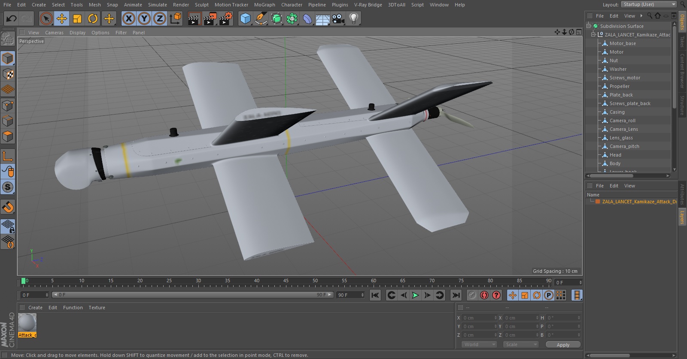Open the viewport Cameras menu
Screen dimensions: 687x359
click(54, 33)
